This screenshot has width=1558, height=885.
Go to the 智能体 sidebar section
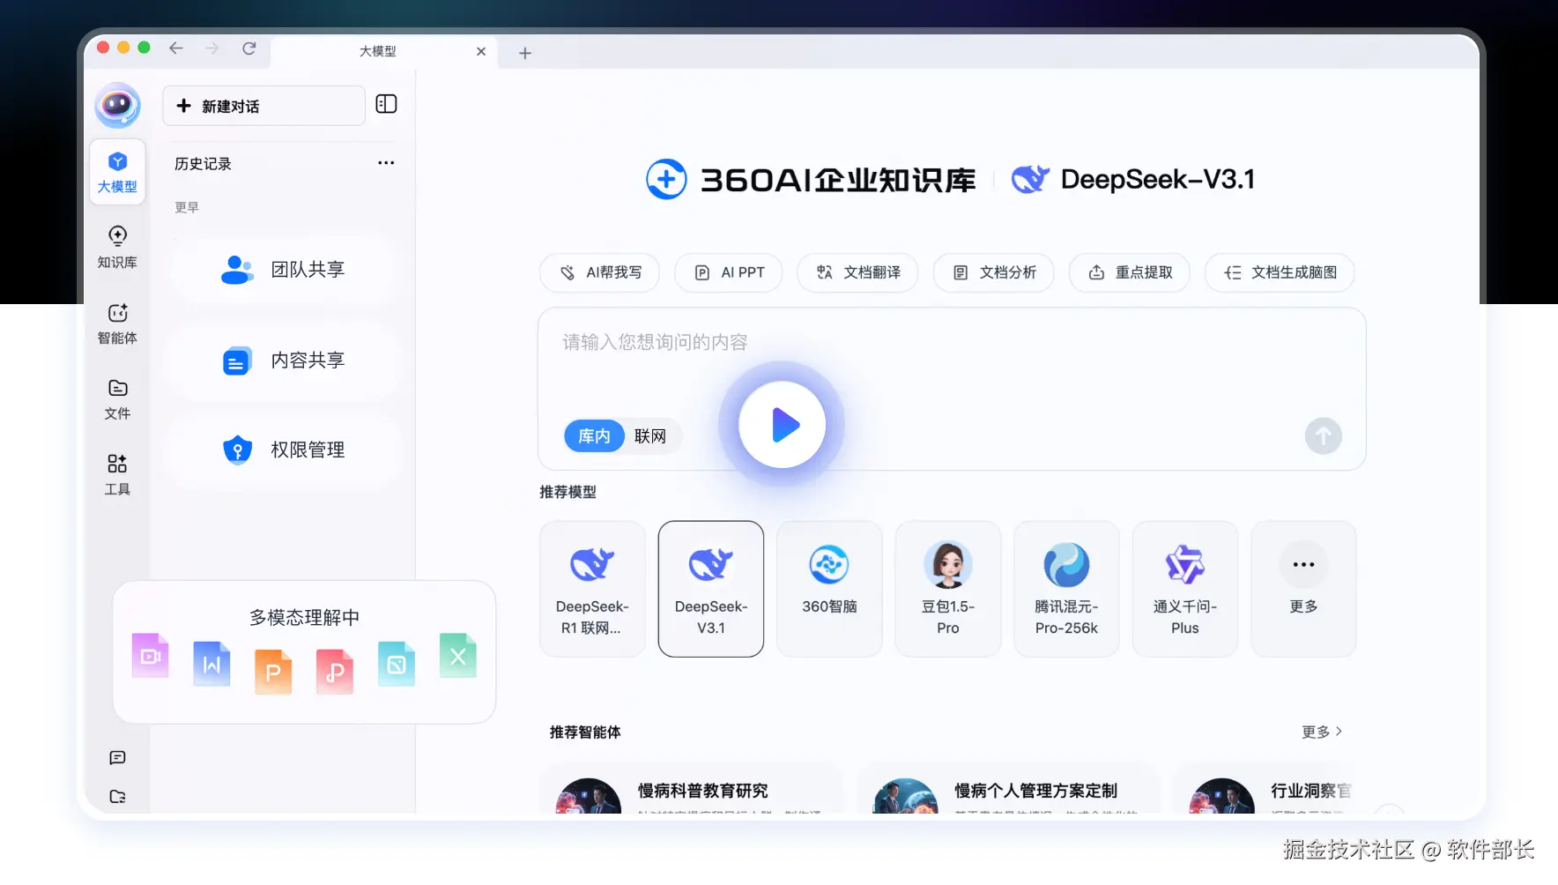[x=117, y=324]
